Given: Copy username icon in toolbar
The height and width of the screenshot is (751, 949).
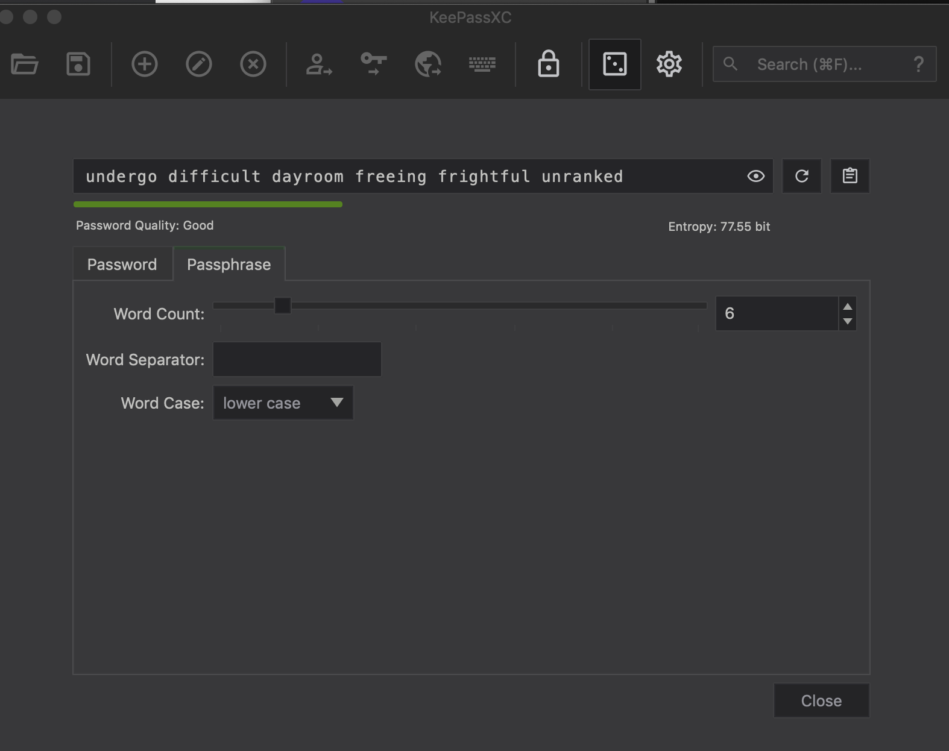Looking at the screenshot, I should point(319,64).
